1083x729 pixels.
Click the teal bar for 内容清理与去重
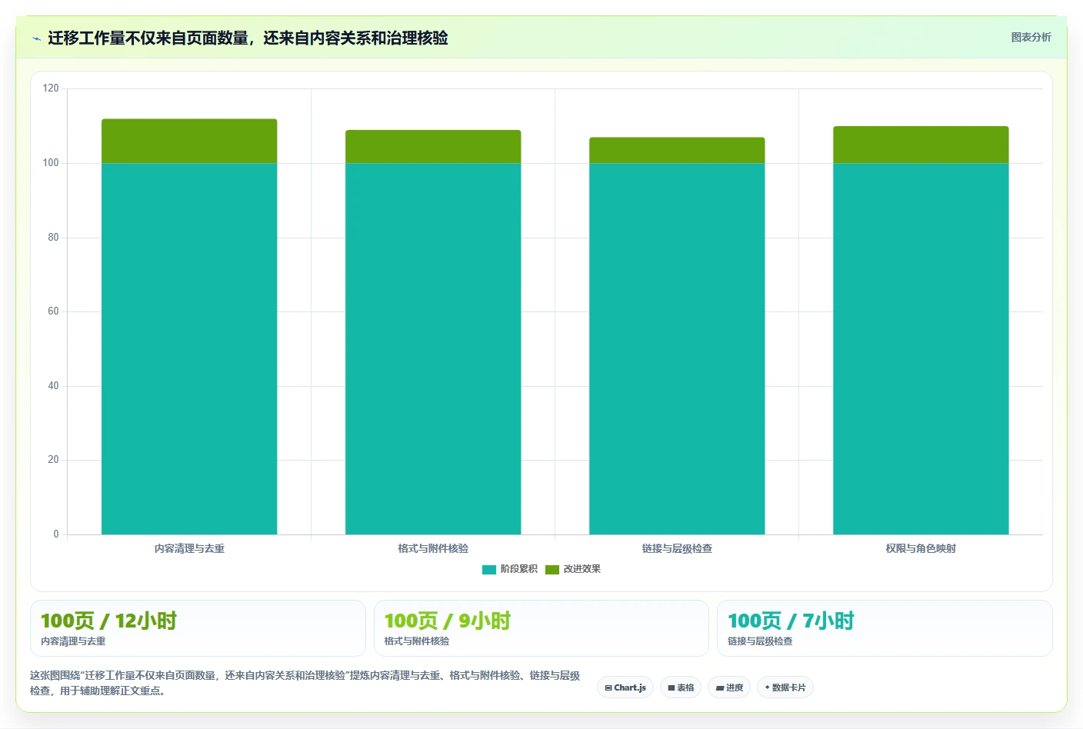point(189,348)
